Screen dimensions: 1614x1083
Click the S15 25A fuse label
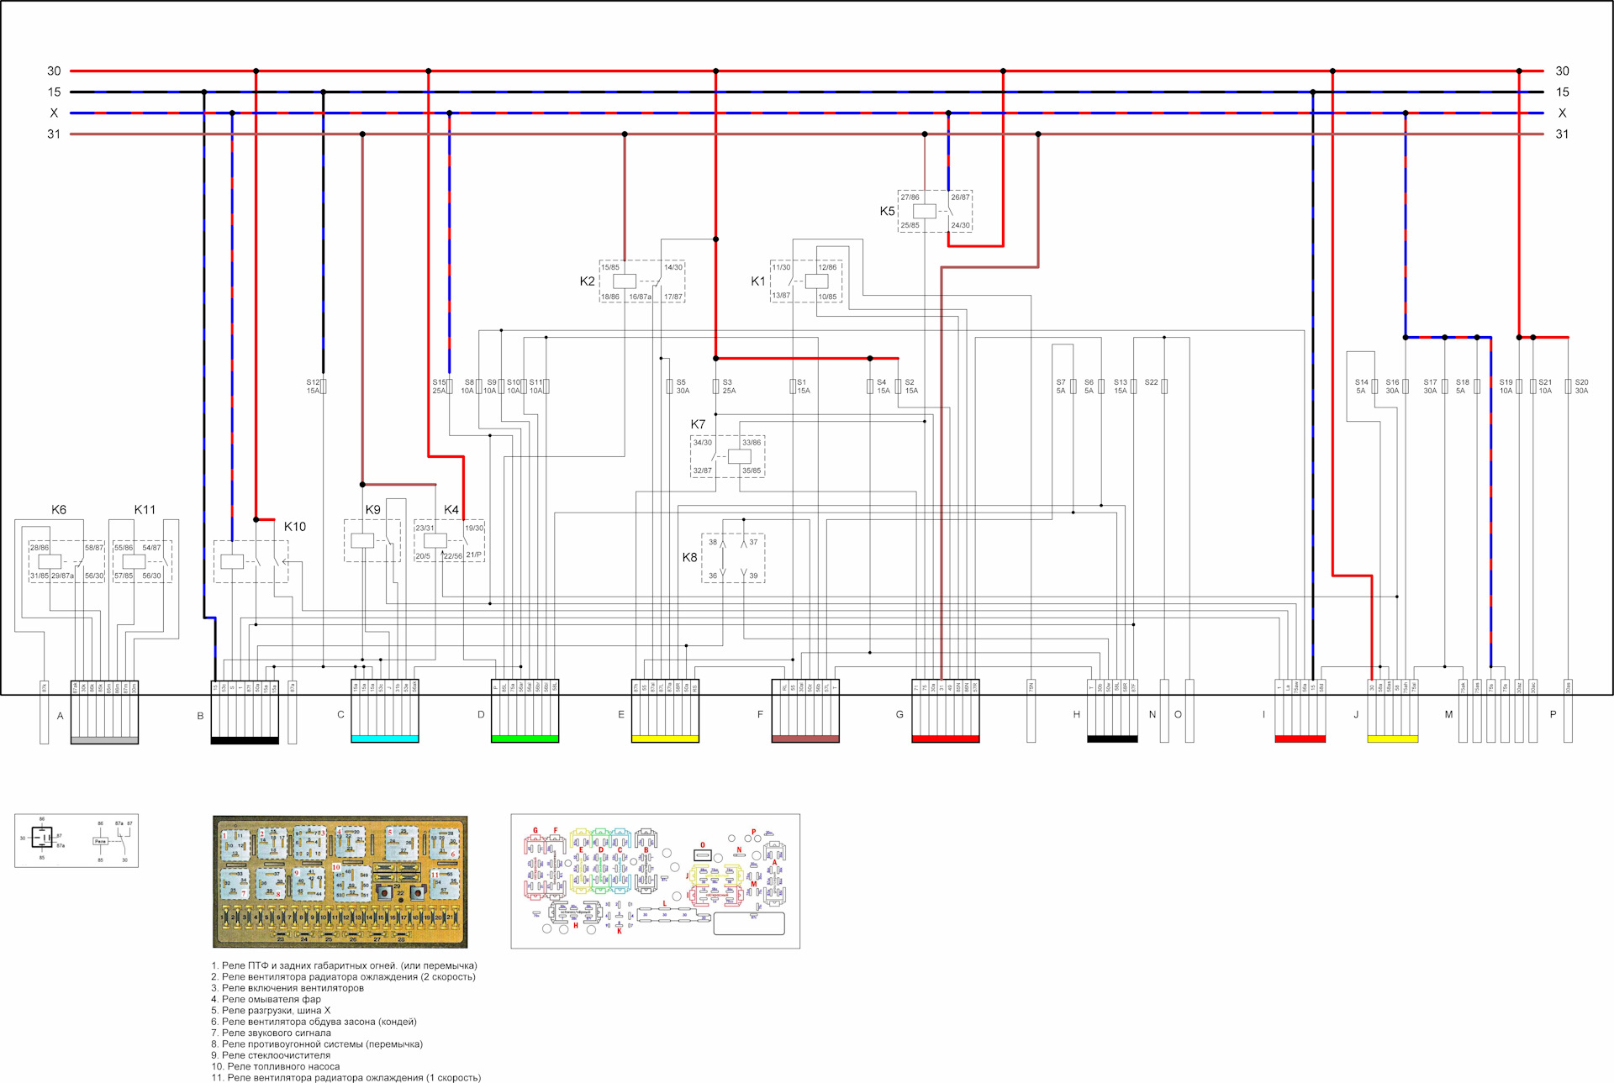click(x=439, y=386)
